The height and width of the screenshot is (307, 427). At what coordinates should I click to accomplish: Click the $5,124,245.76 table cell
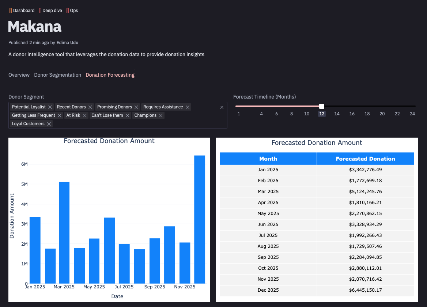coord(366,191)
